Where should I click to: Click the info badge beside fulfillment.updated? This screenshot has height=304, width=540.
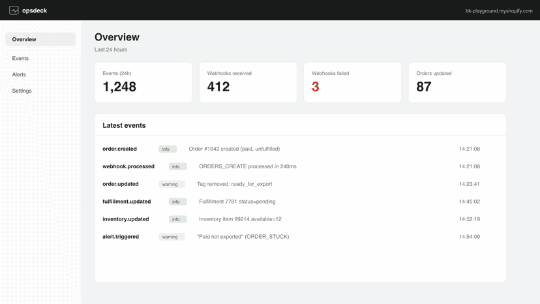coord(177,202)
